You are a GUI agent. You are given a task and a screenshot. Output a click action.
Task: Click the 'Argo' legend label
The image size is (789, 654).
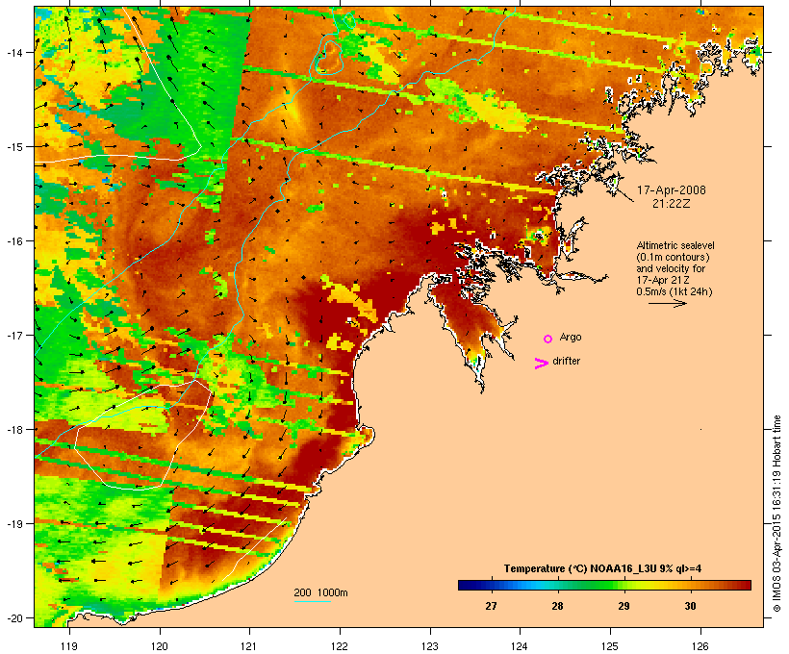point(571,337)
